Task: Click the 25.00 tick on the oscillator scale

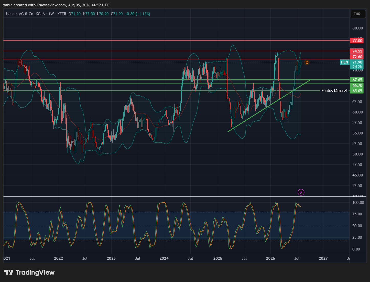Action: click(x=357, y=237)
